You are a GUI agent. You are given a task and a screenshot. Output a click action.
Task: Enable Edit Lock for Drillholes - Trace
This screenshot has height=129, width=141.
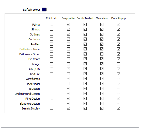[52, 49]
